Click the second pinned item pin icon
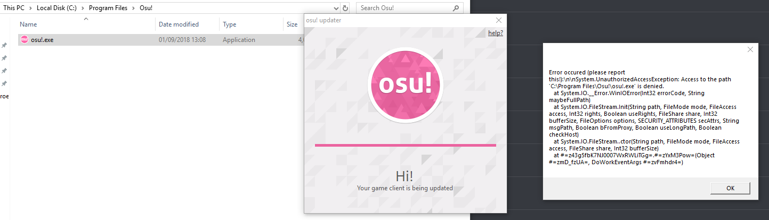The image size is (769, 220). click(x=4, y=58)
